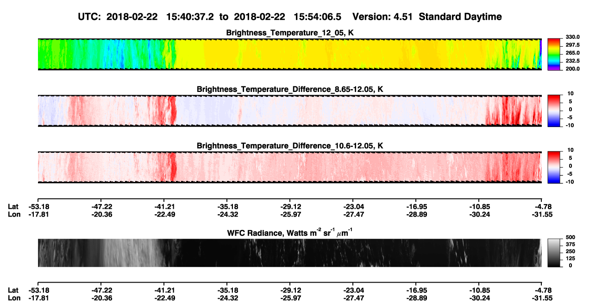Click the '250' WFC colorbar tick label
The height and width of the screenshot is (308, 602).
[570, 252]
